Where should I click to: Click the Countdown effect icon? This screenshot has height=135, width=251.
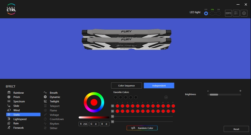[x=45, y=119]
